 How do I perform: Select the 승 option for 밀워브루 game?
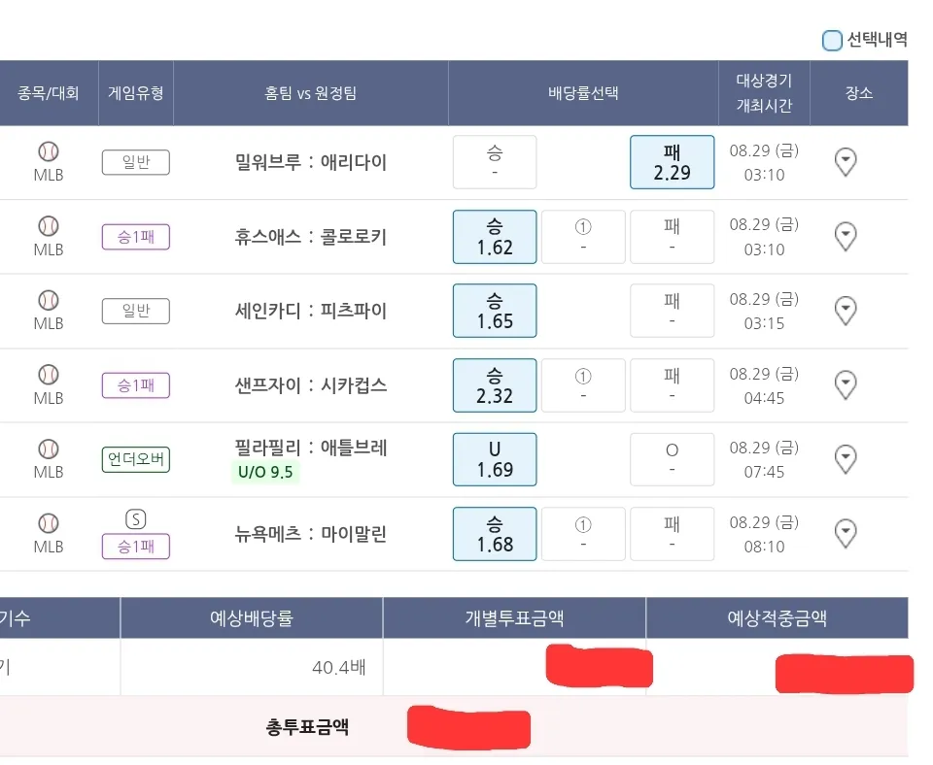pos(495,162)
